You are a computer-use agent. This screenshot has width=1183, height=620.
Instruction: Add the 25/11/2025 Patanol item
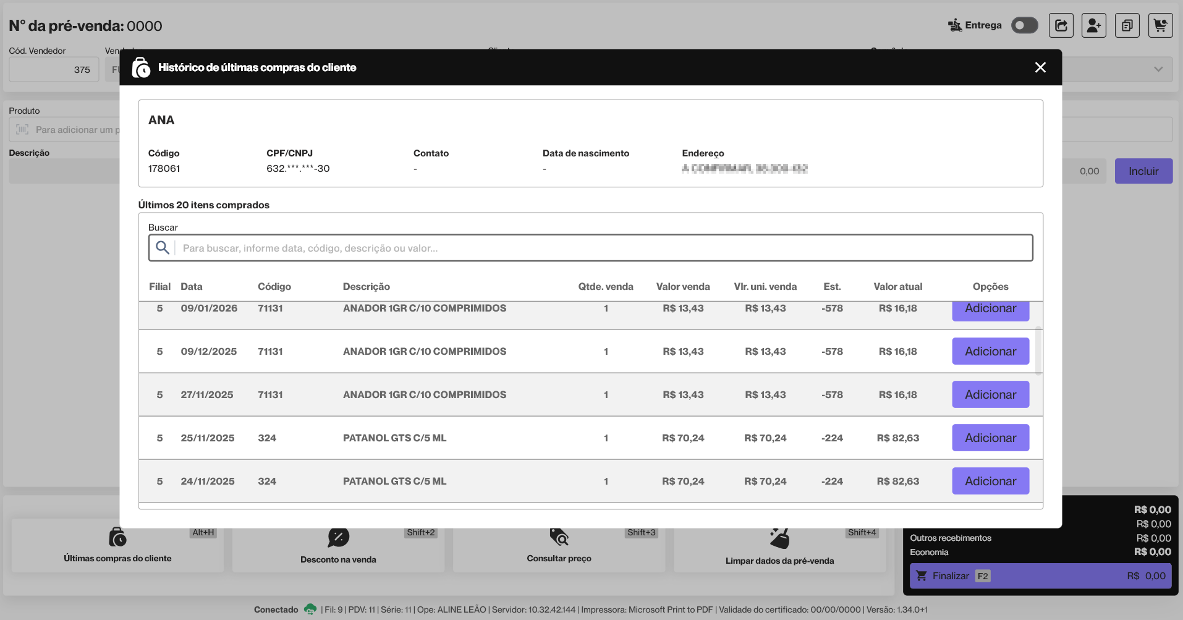pyautogui.click(x=990, y=438)
